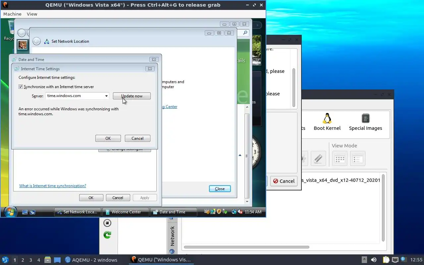Viewport: 424px width, 265px height.
Task: Toggle Synchronize with an Internet time server
Action: click(21, 87)
